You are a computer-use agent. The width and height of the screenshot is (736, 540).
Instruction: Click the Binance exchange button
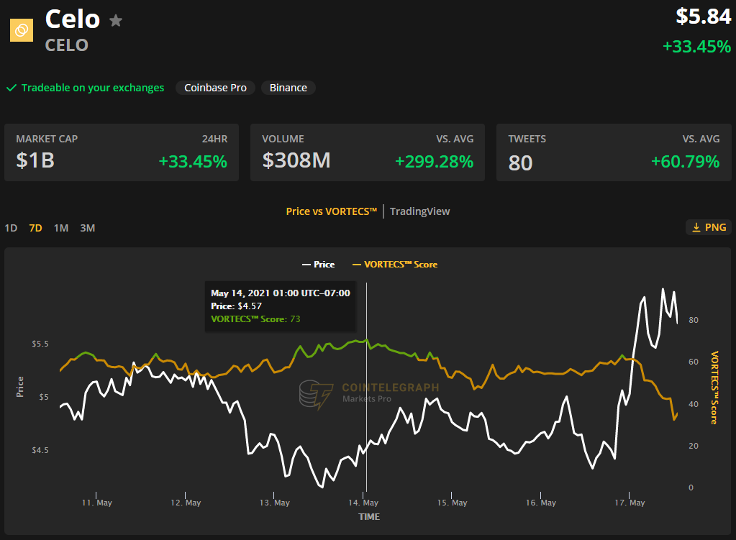[289, 88]
